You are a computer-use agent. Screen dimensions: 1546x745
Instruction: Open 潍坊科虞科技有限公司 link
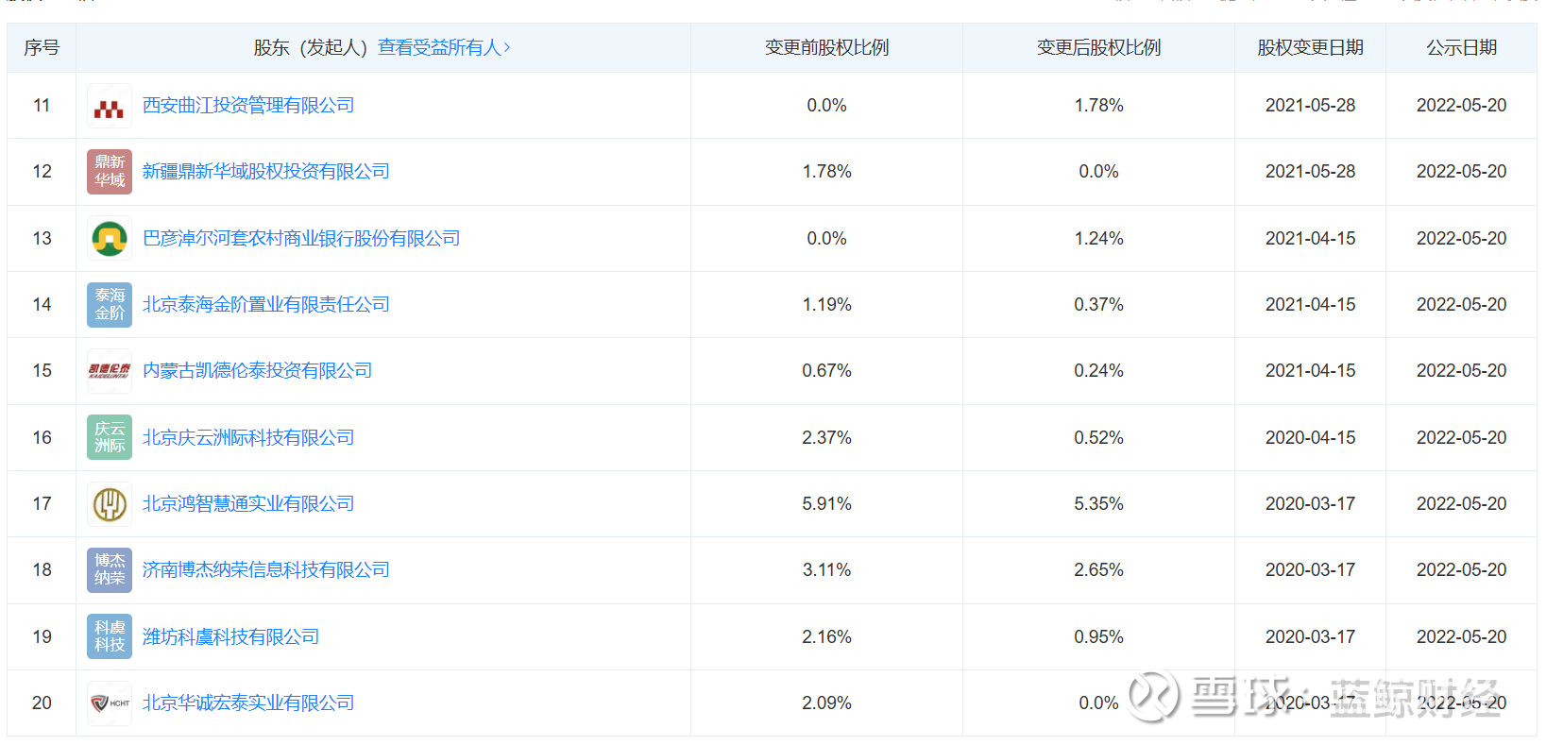click(230, 636)
